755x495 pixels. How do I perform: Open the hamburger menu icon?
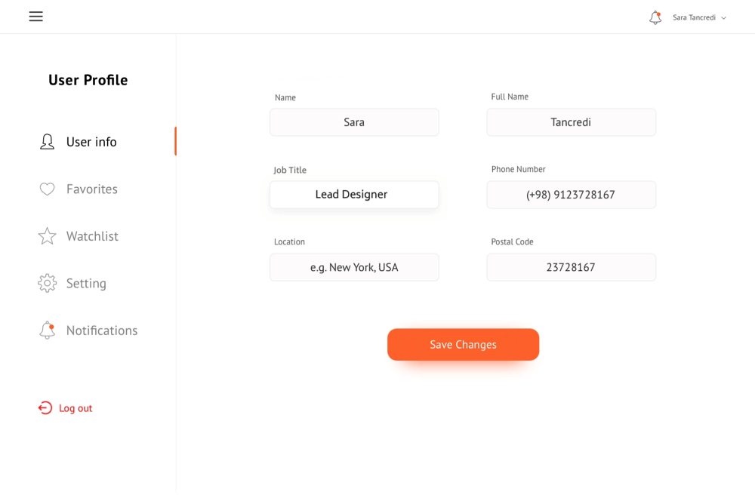point(35,17)
